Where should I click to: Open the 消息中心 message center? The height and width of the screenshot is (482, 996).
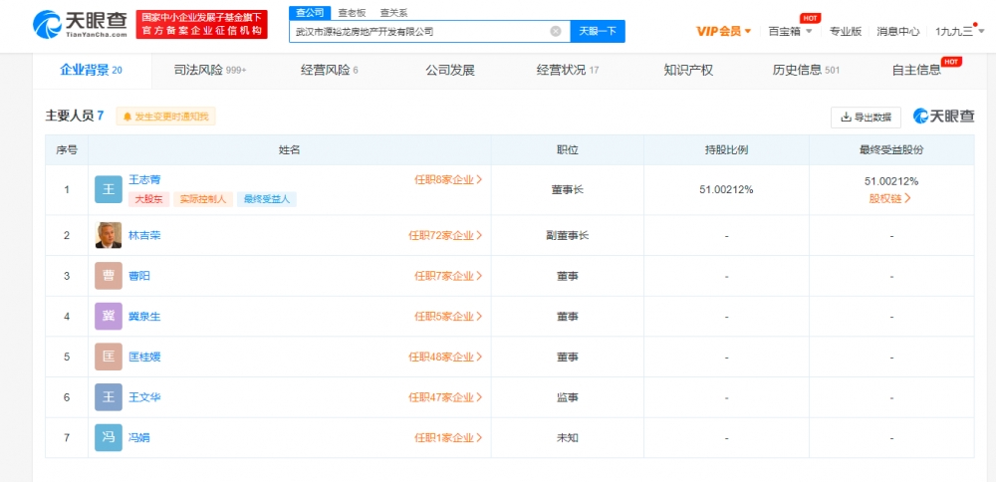897,31
